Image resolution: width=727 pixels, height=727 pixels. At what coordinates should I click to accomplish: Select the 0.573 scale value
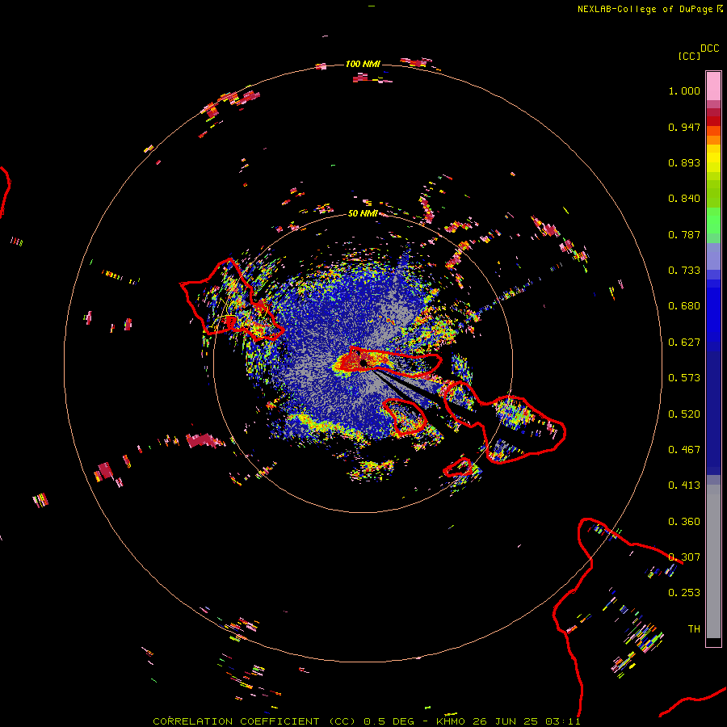click(x=684, y=378)
